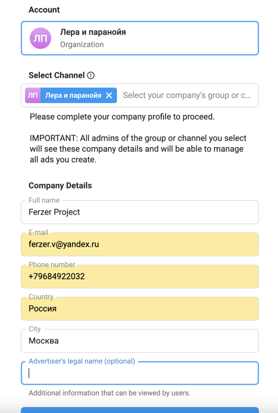The width and height of the screenshot is (278, 413).
Task: Focus the 'Select your company's group' search box
Action: click(x=187, y=96)
